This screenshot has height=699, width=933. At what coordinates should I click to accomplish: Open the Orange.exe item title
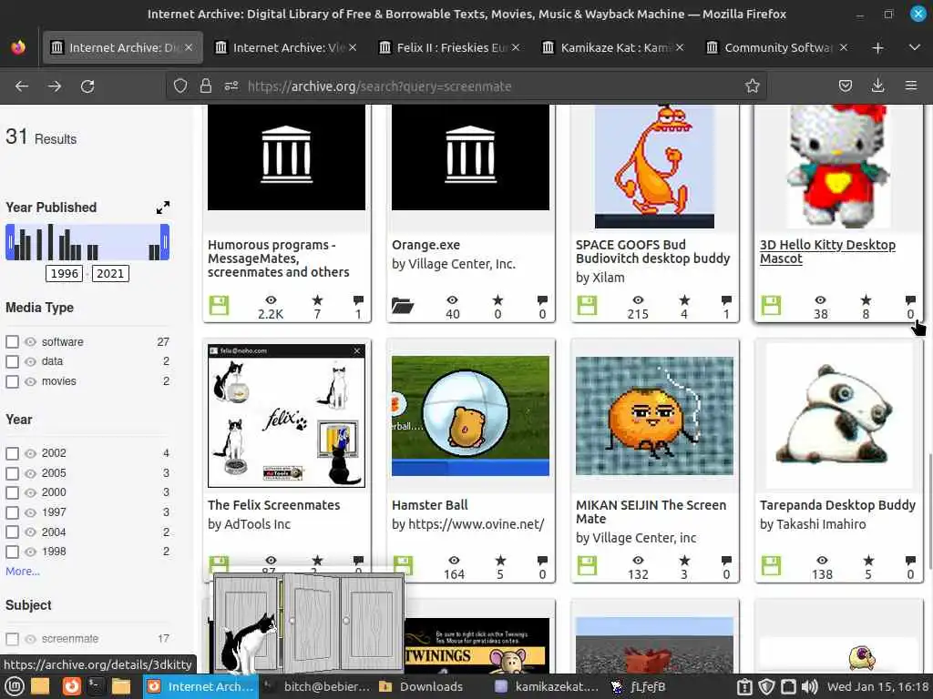pos(425,245)
